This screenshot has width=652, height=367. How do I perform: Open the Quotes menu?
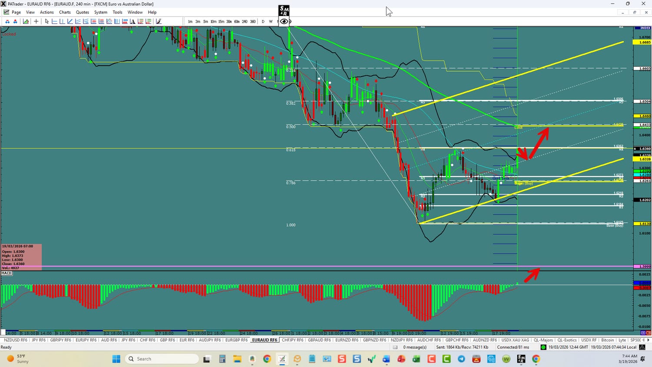point(82,12)
